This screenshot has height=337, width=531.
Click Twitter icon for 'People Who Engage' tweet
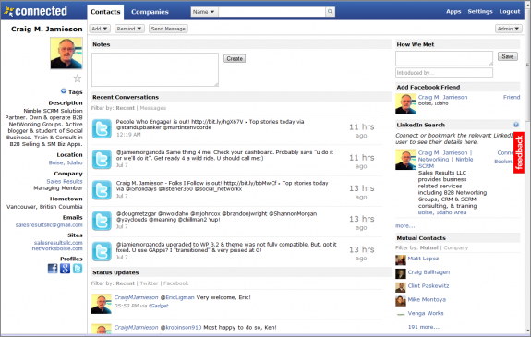[102, 128]
